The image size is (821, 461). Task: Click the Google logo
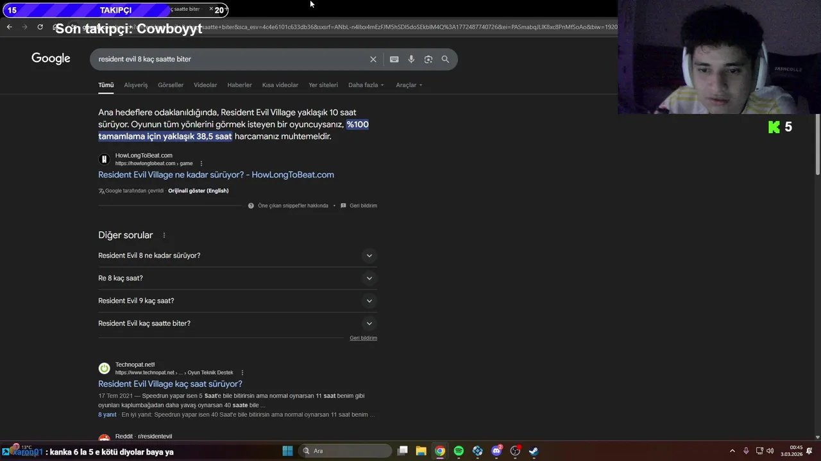click(x=51, y=59)
